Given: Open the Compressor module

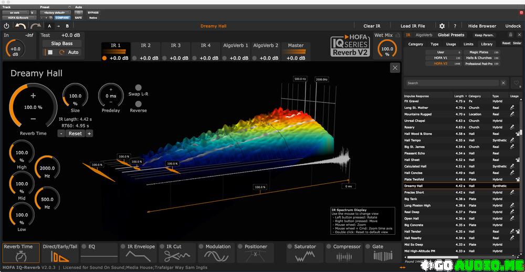Looking at the screenshot, I should tap(343, 253).
